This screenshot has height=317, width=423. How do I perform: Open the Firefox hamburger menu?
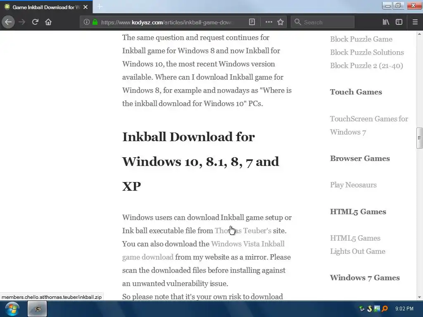[415, 22]
